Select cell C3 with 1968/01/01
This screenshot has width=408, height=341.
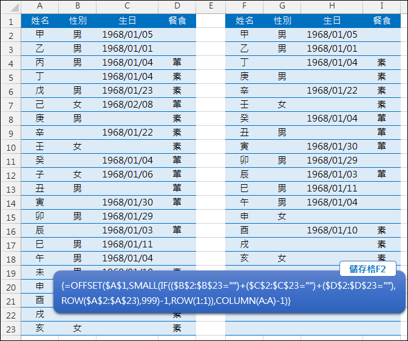pos(127,49)
